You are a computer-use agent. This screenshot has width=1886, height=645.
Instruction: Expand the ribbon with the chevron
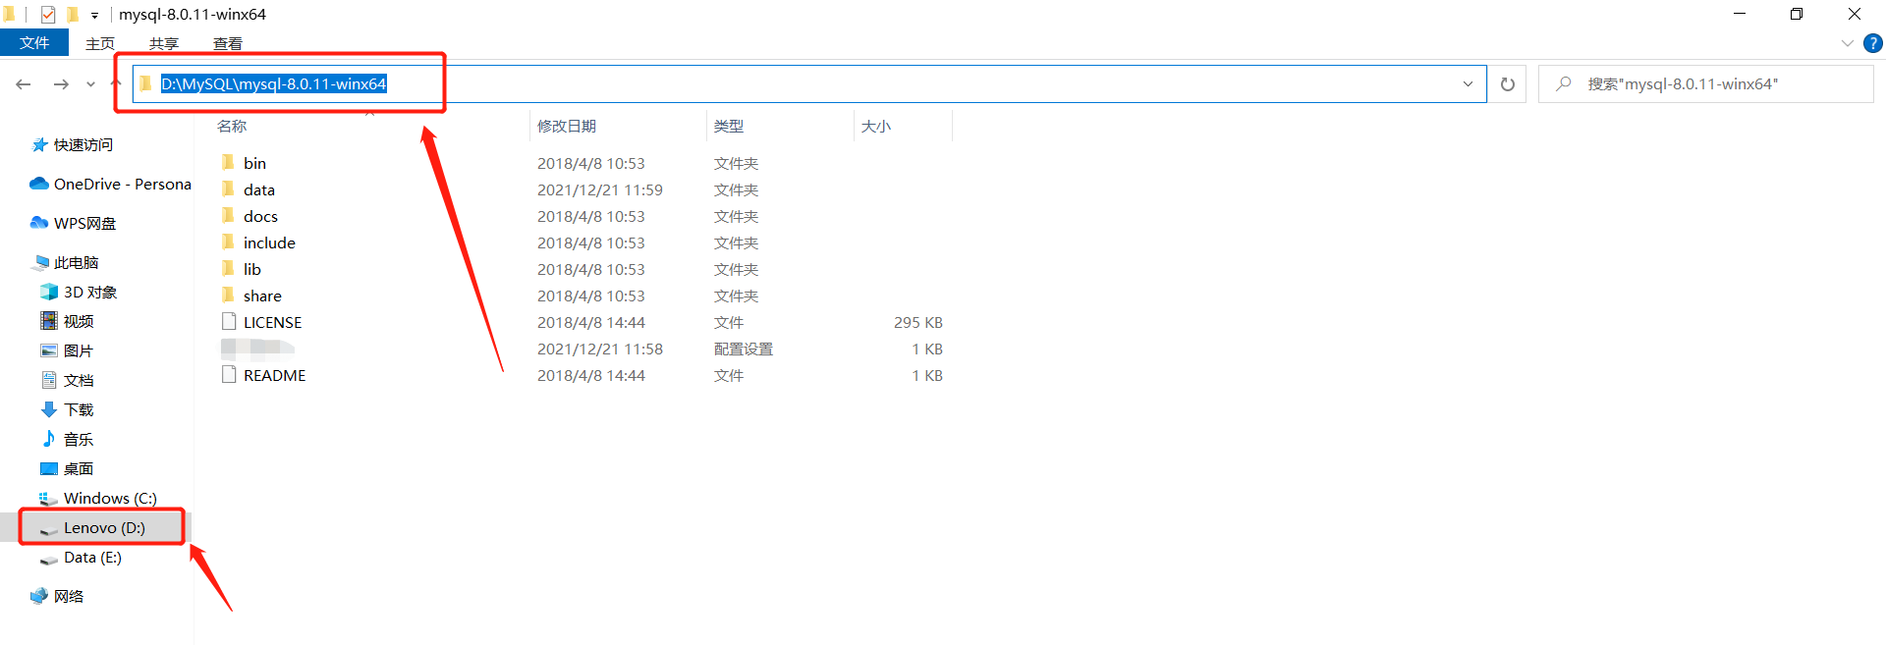click(1847, 43)
